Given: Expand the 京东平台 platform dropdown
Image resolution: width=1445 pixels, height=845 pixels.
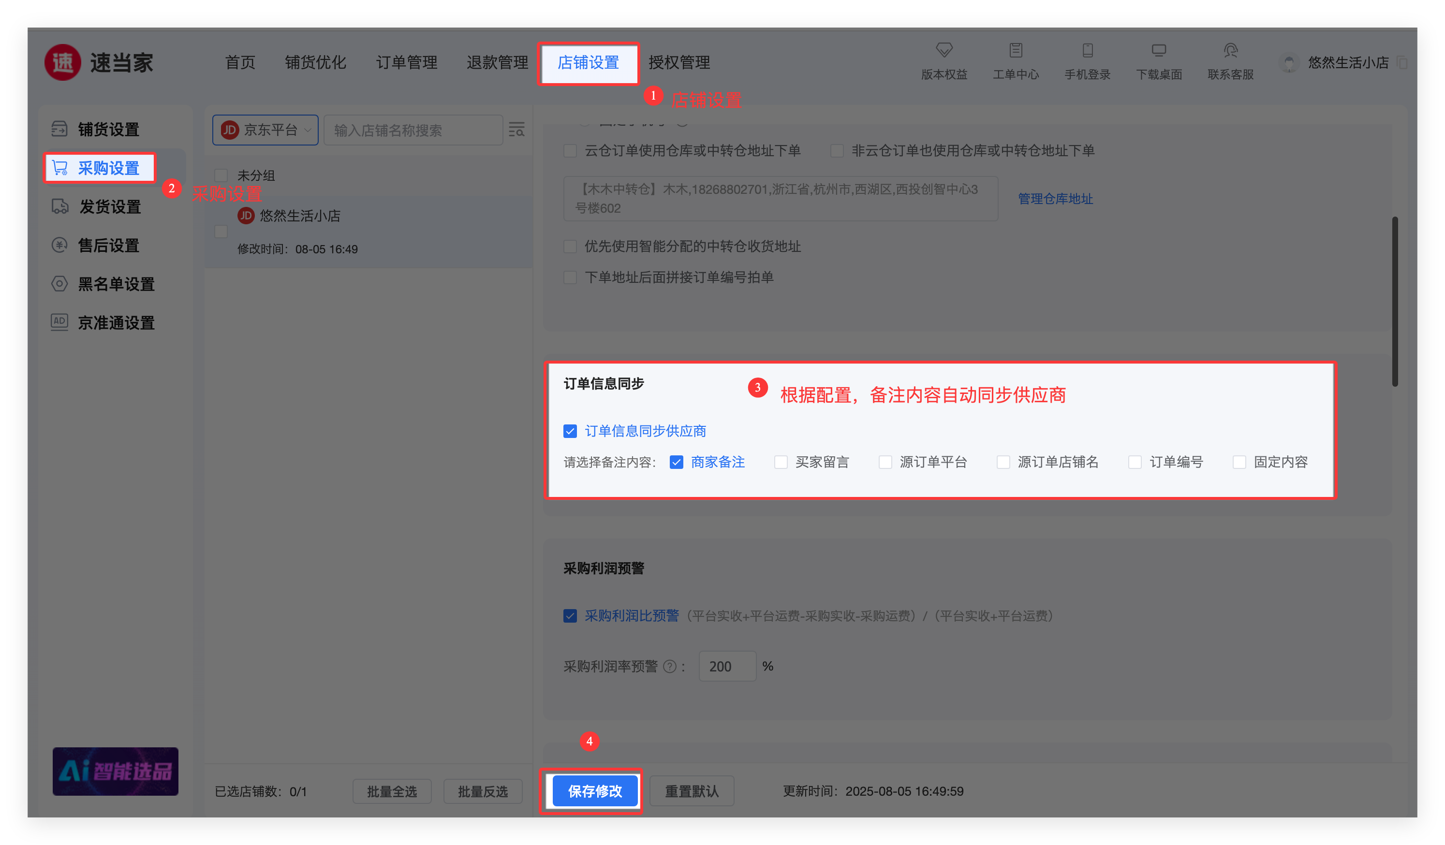Looking at the screenshot, I should pyautogui.click(x=265, y=130).
